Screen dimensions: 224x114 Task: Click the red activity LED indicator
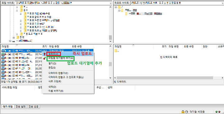click(x=219, y=112)
